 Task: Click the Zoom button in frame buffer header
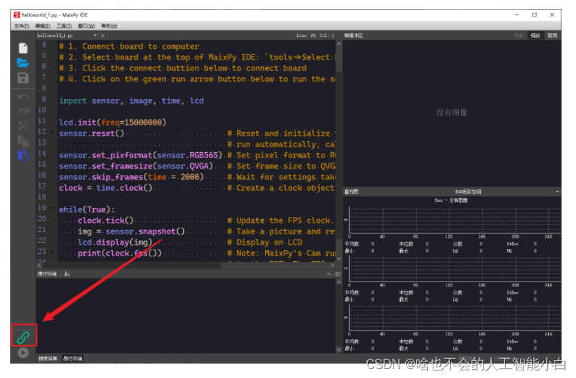point(535,36)
